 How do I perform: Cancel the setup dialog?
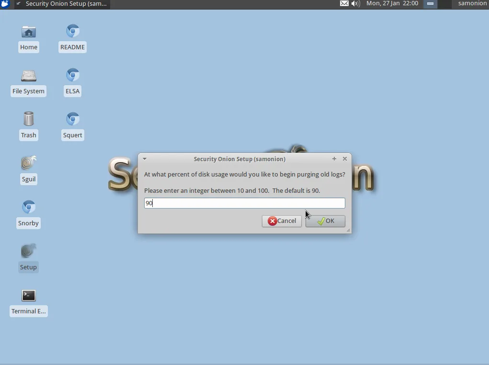click(282, 221)
